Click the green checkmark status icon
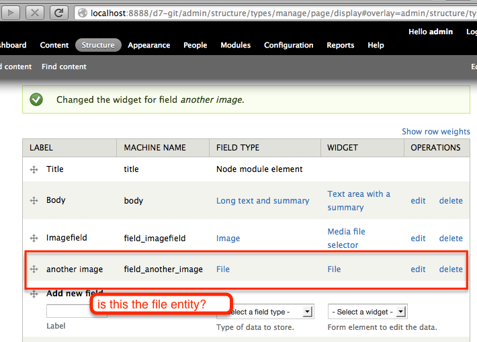Viewport: 477px width, 342px height. (36, 99)
